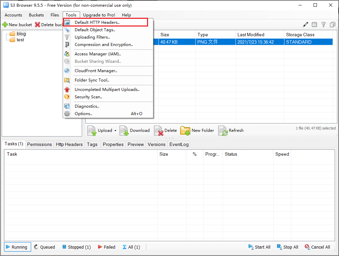Switch to the EventLog tab

coord(179,144)
